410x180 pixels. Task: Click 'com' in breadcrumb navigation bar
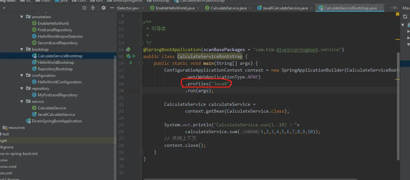click(82, 1)
